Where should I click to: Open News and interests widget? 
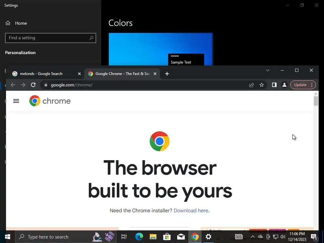(239, 237)
